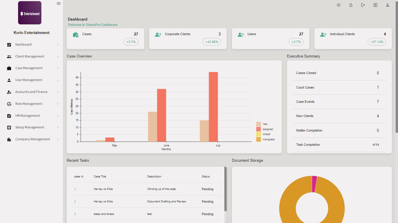
Task: Expand the Accounts and Finance chevron
Action: [58, 92]
